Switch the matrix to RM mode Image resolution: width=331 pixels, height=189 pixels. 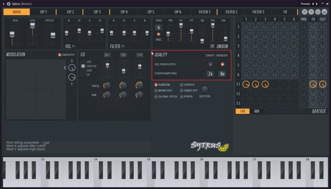pyautogui.click(x=257, y=111)
